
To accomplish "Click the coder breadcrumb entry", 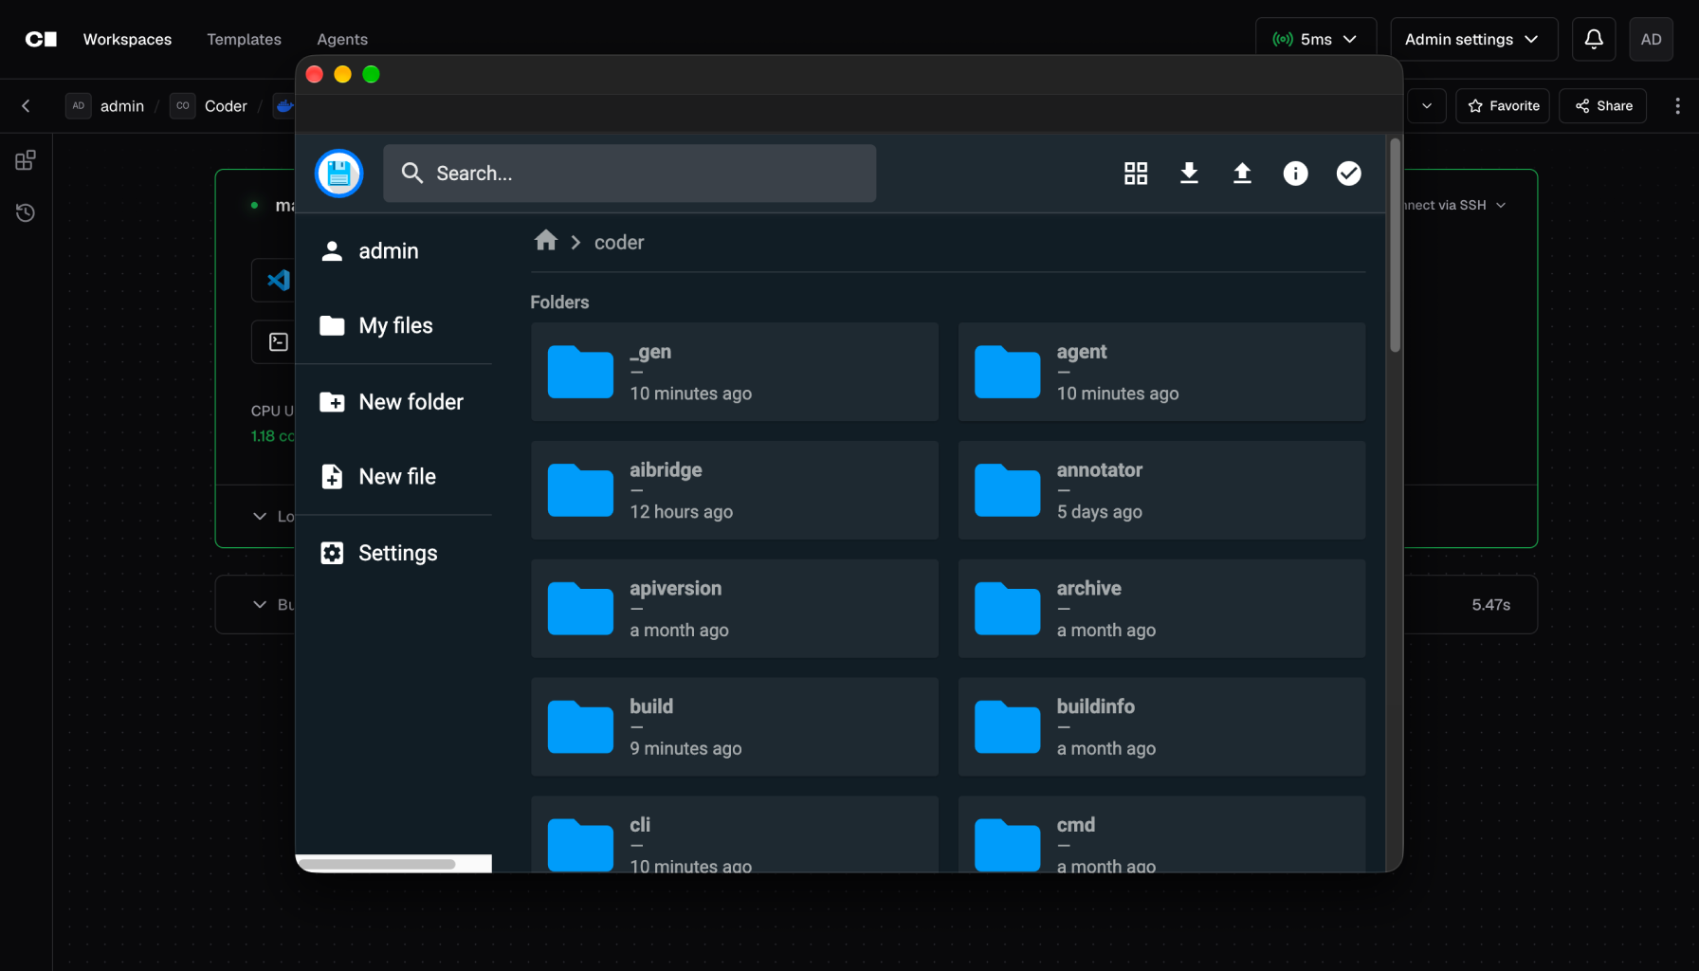I will pos(619,243).
